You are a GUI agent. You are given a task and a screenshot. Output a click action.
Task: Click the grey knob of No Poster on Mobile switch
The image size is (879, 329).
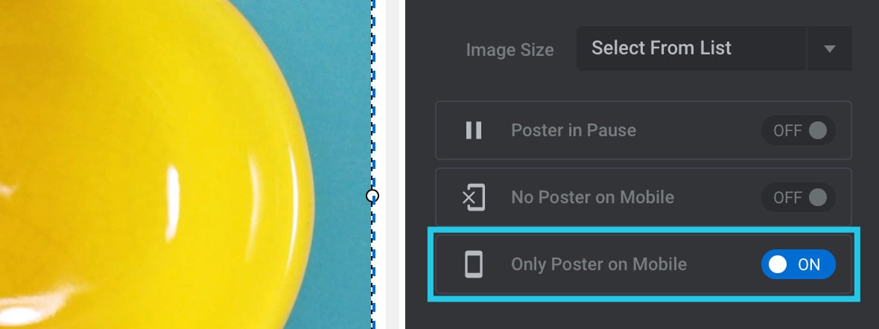tap(818, 197)
